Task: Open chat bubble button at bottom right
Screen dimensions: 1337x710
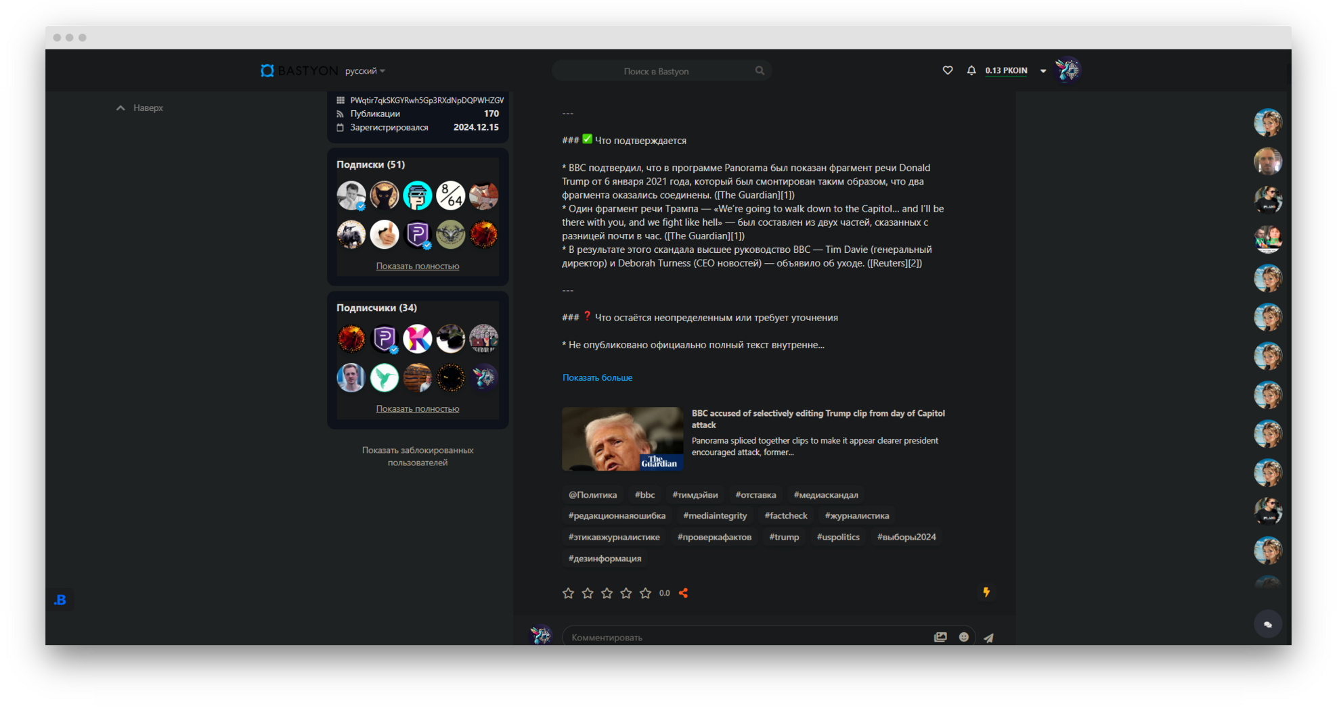Action: coord(1268,624)
